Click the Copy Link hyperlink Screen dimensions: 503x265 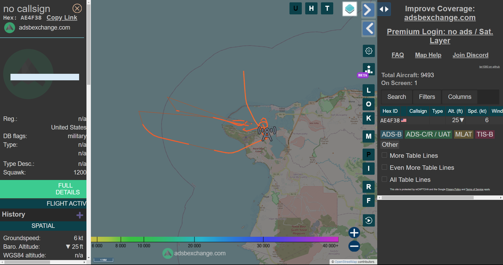(x=62, y=18)
